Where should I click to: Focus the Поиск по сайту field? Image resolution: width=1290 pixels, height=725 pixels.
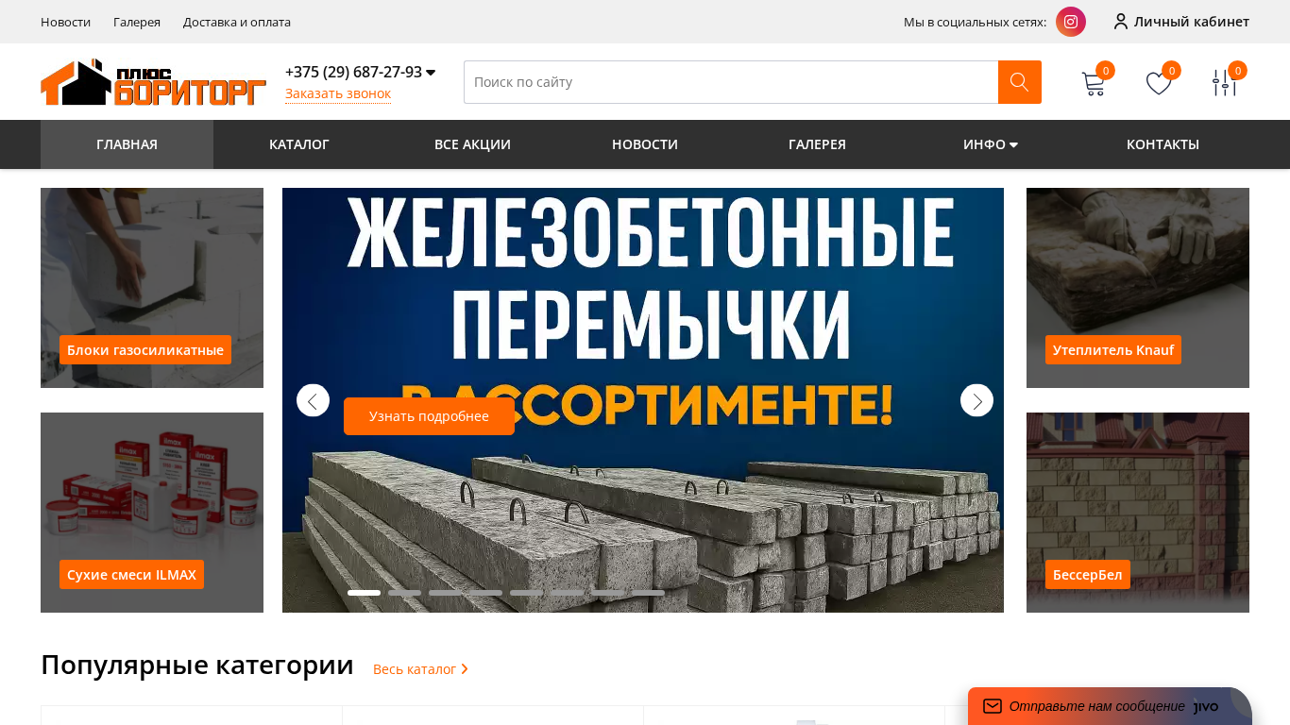tap(731, 82)
